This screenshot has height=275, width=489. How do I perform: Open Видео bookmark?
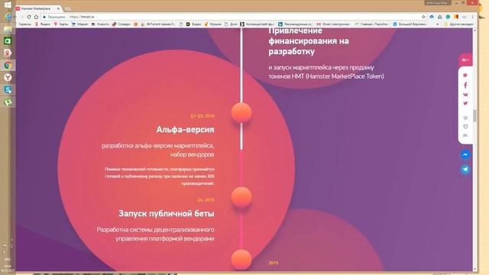click(193, 24)
